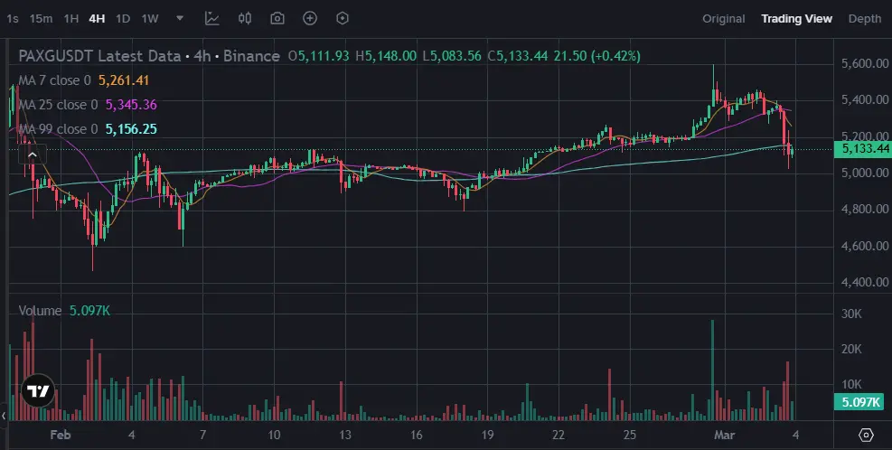Collapse the indicator legend chevron
The width and height of the screenshot is (892, 450).
(33, 155)
